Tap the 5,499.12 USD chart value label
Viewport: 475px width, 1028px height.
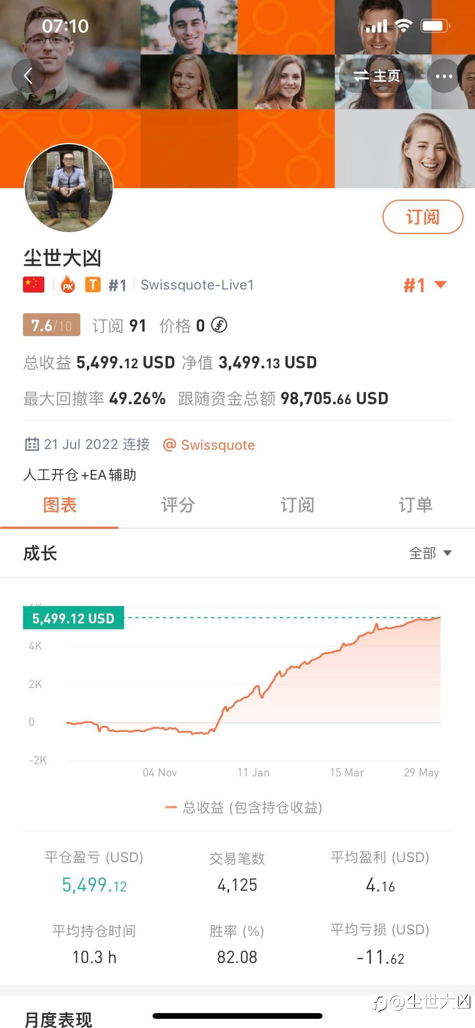point(73,618)
